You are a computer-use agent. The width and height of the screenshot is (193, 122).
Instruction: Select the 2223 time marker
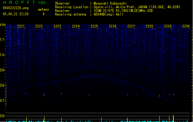[x=57, y=27]
